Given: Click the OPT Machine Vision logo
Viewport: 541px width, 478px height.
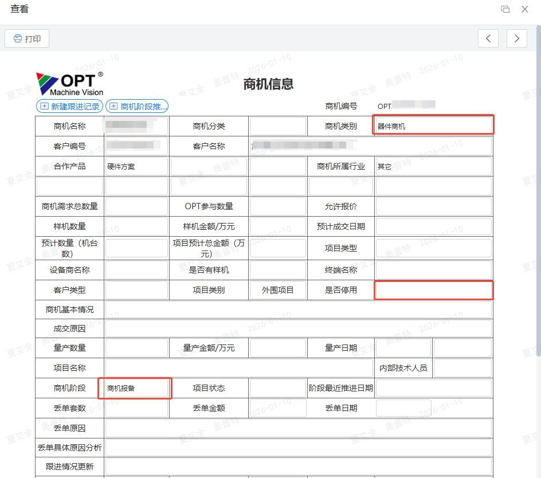Looking at the screenshot, I should pos(69,84).
